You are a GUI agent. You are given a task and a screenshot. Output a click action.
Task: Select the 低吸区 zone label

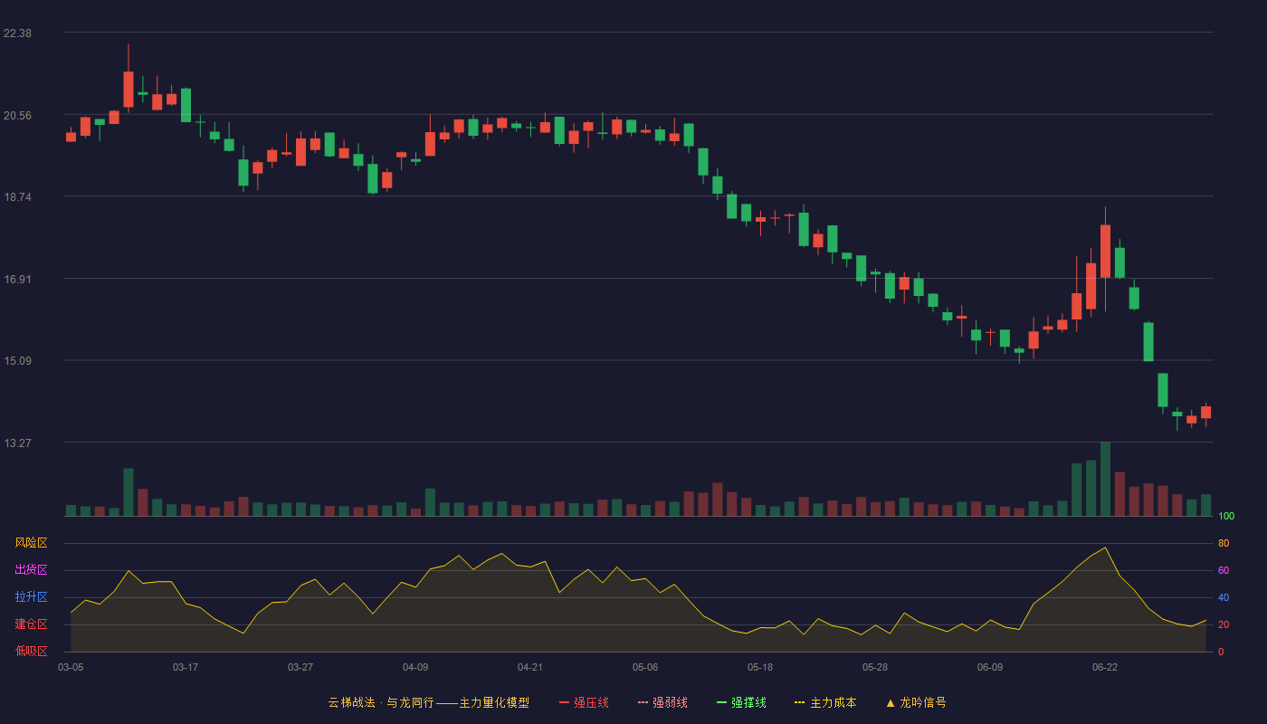click(31, 651)
